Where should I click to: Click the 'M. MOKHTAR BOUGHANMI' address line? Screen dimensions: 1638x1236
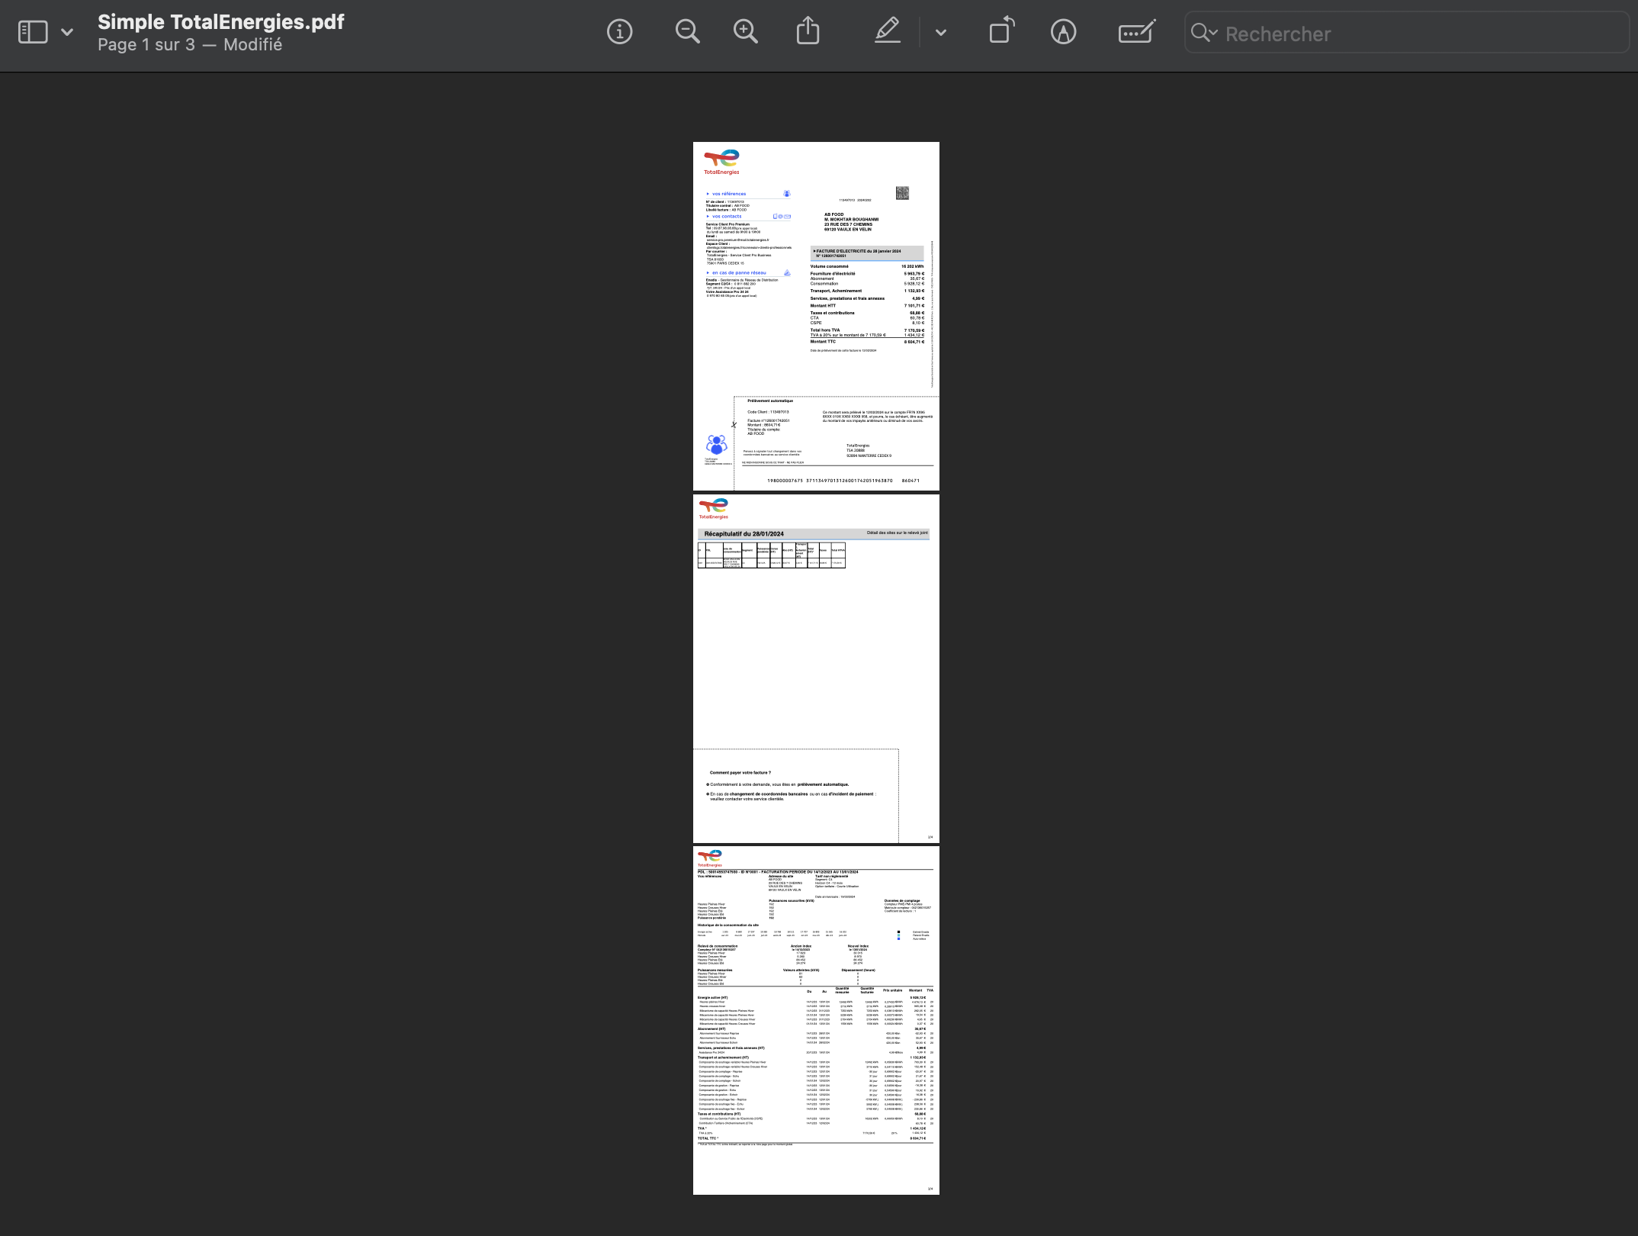tap(851, 220)
